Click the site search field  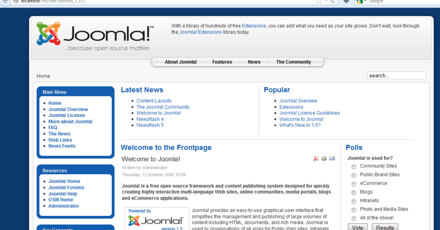coord(397,75)
